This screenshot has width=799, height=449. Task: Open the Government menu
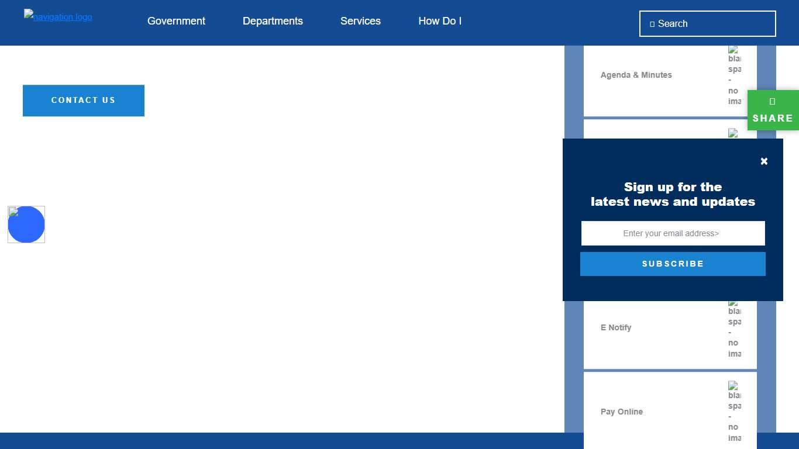pos(176,21)
